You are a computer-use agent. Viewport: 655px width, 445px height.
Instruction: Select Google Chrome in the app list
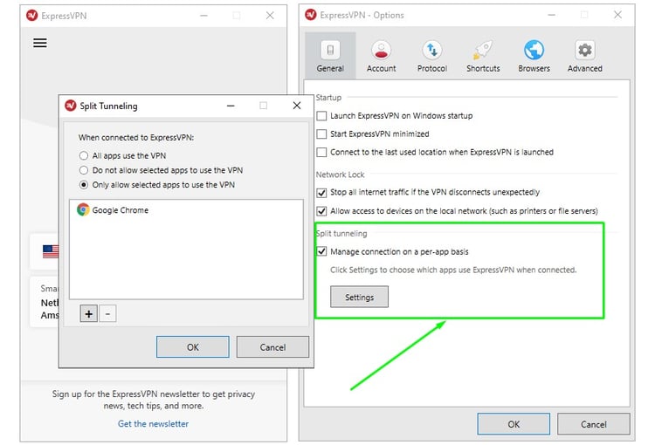coord(186,210)
